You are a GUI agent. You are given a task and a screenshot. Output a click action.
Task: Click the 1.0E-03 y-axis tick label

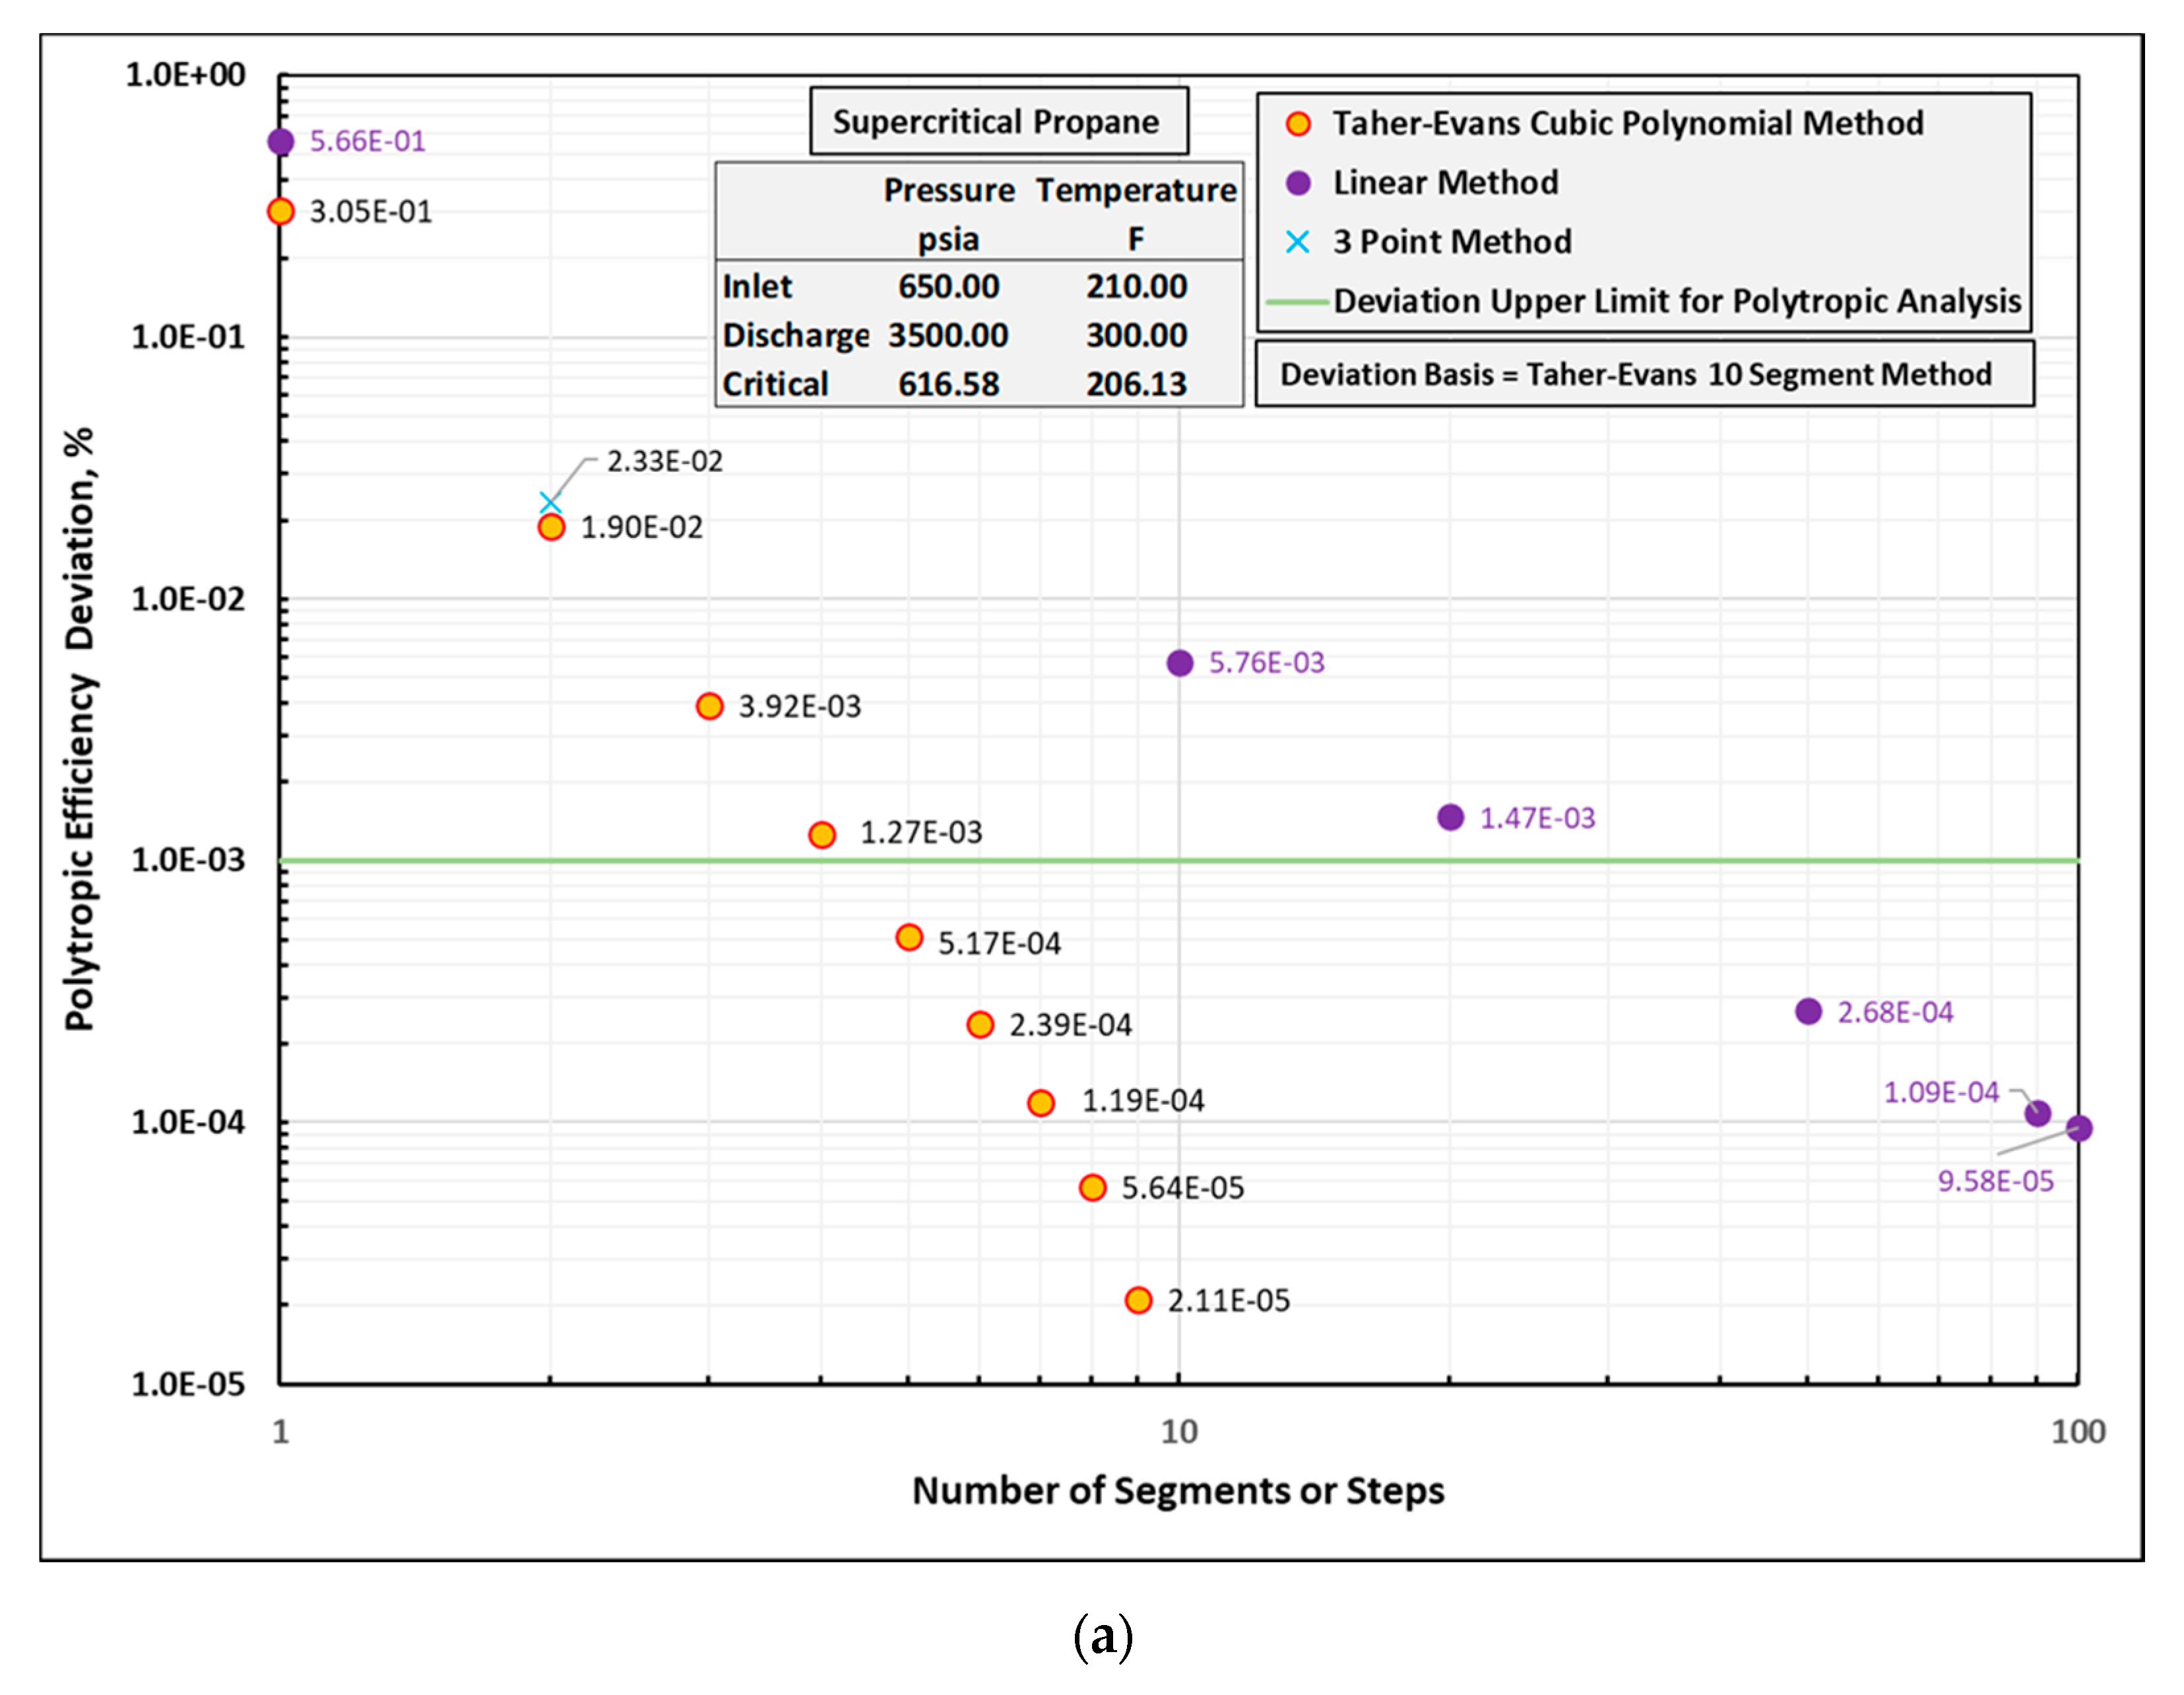(x=188, y=861)
